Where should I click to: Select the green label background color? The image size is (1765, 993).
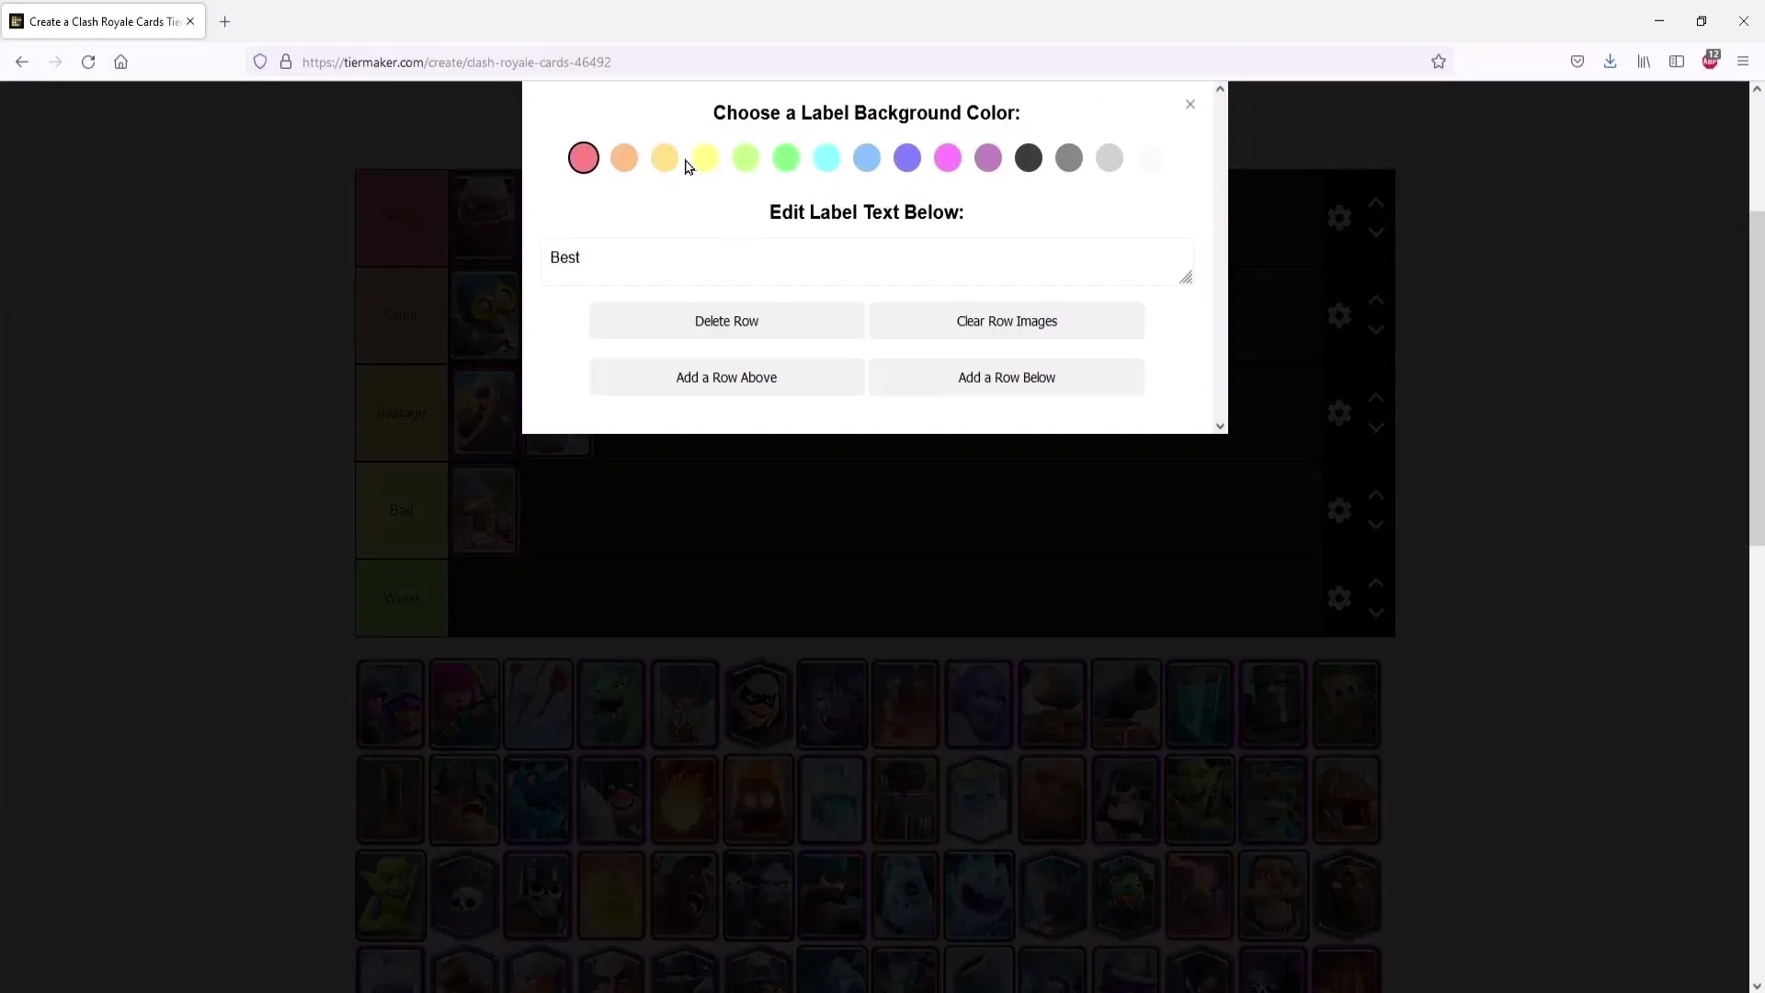pyautogui.click(x=787, y=157)
